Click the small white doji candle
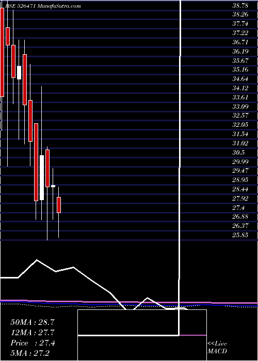 53,186
